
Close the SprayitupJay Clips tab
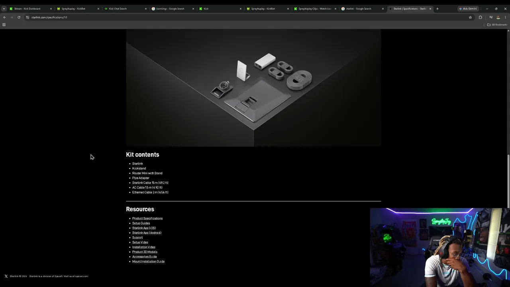[335, 9]
